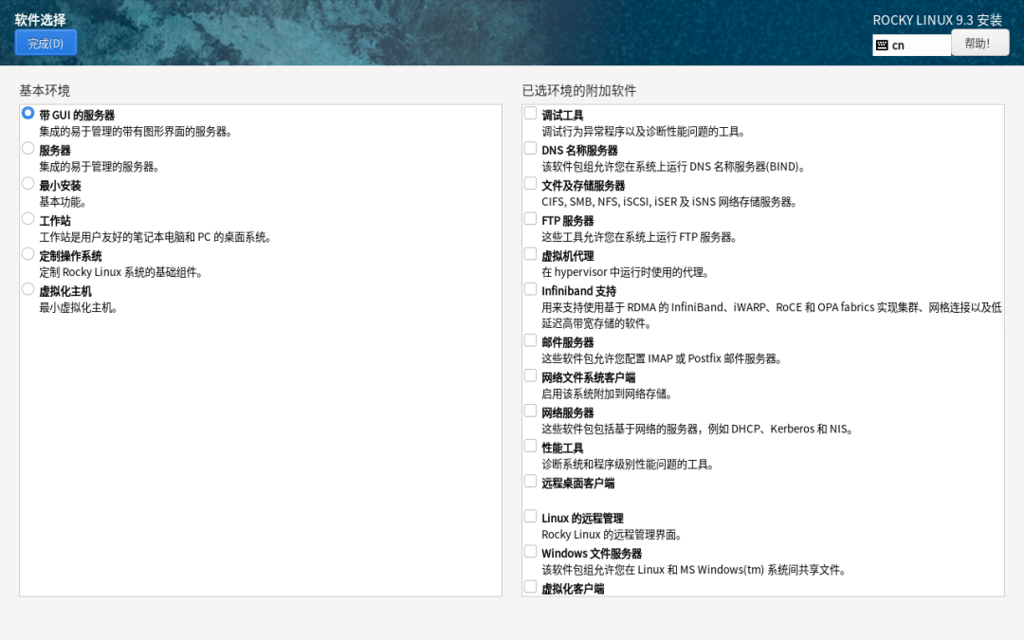
Task: Click the 在 hypervisor 中运行时使用的代理。 text
Action: coord(626,272)
